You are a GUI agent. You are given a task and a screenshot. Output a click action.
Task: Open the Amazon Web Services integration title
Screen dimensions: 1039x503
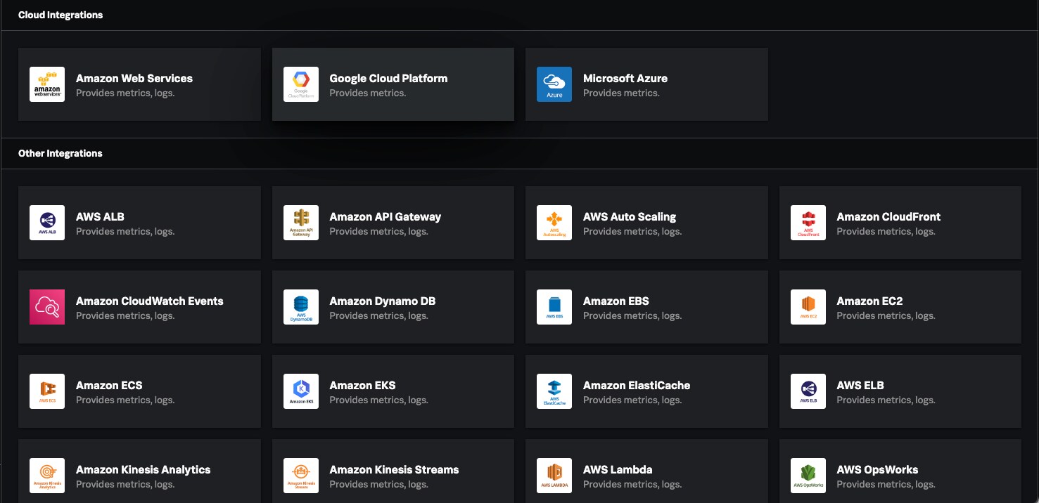point(134,78)
